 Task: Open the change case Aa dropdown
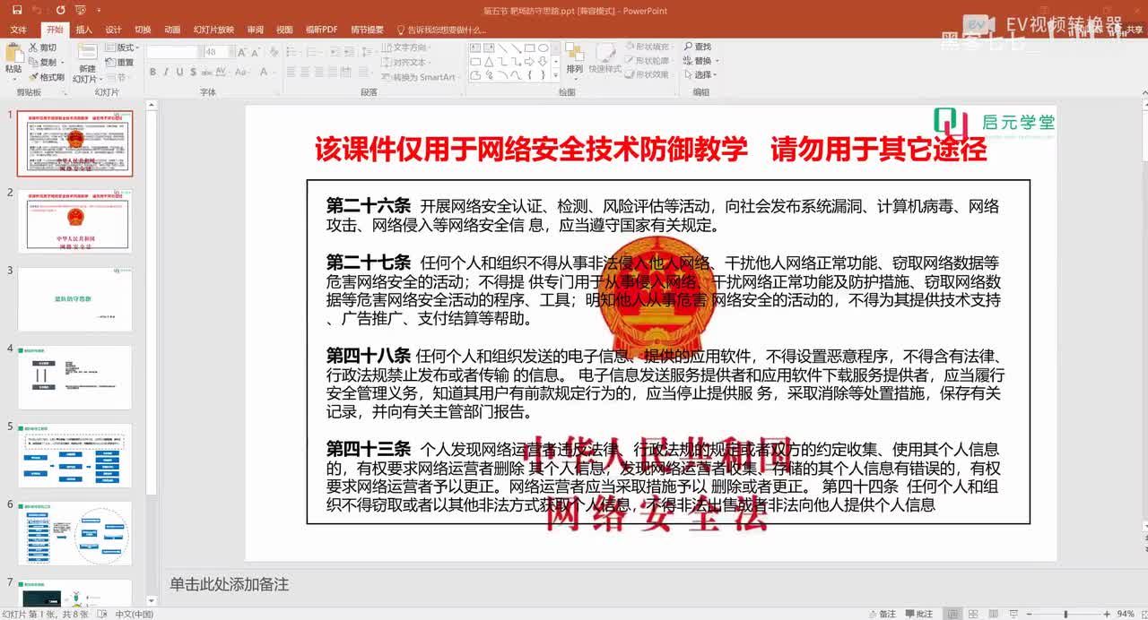coord(243,73)
